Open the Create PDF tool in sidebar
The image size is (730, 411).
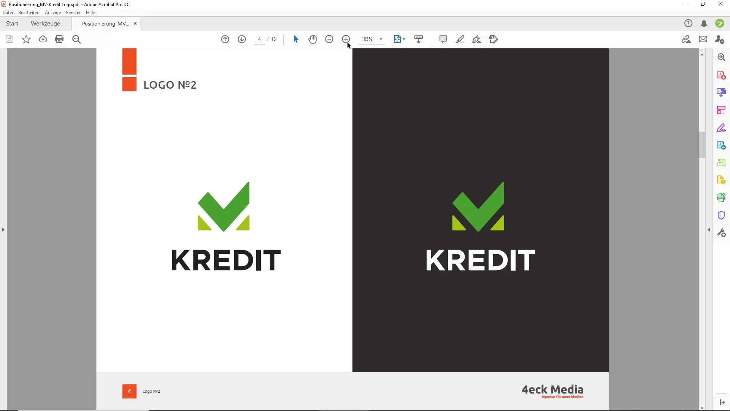[721, 75]
